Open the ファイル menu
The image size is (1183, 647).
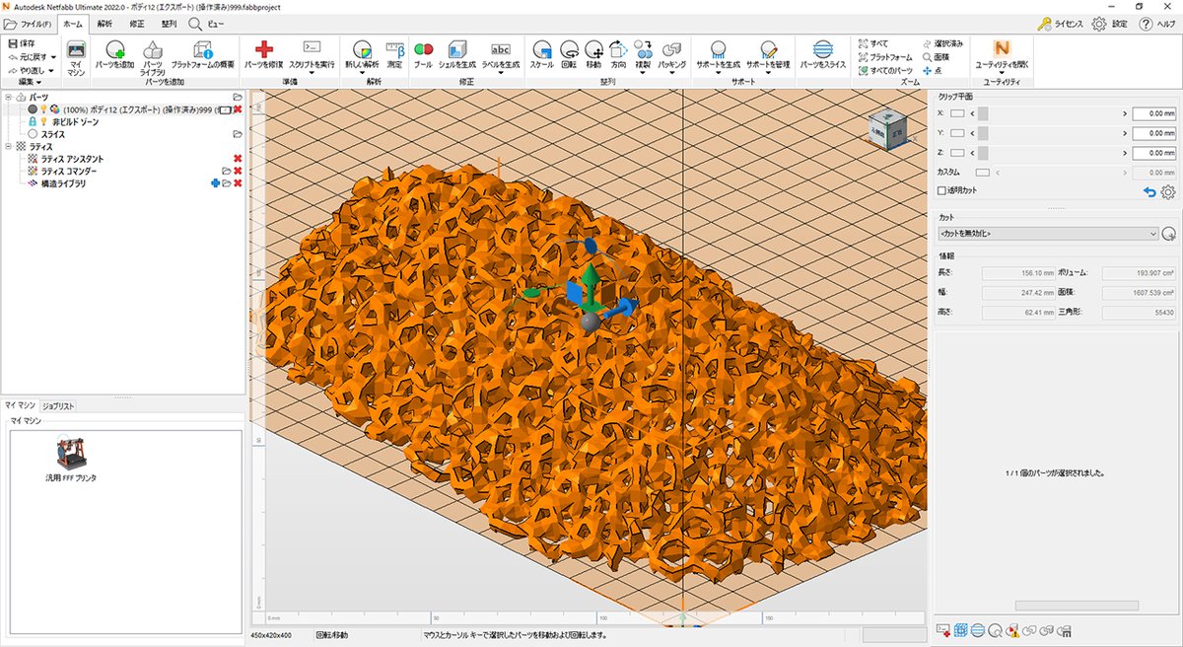(30, 25)
